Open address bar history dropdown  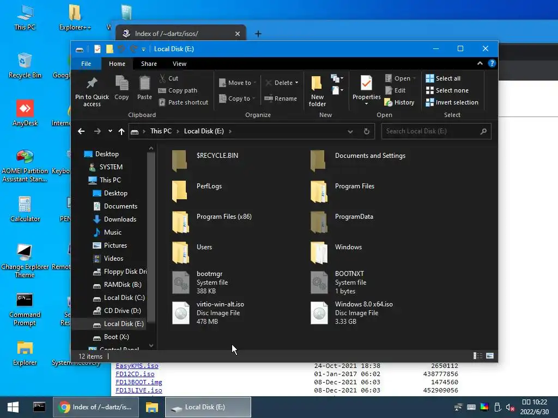350,132
